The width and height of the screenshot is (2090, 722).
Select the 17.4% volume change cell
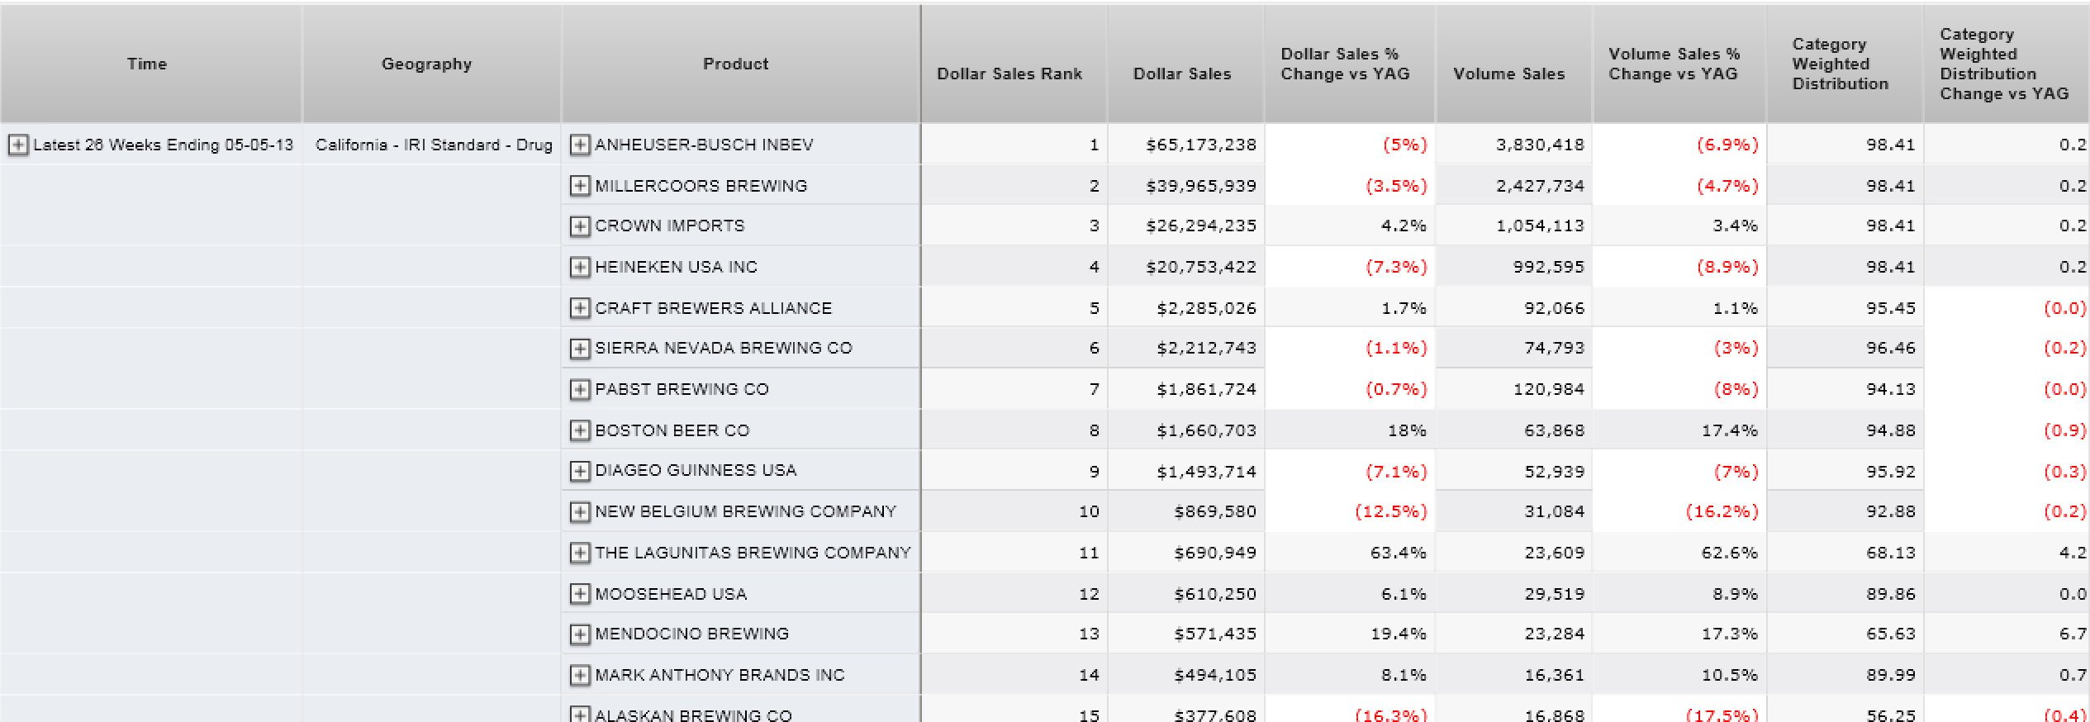pos(1679,430)
